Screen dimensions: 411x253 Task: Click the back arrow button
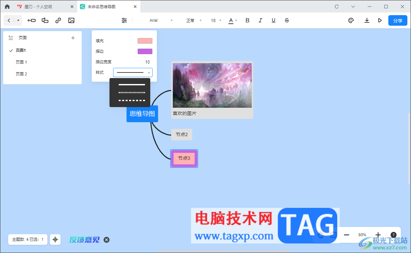click(9, 20)
